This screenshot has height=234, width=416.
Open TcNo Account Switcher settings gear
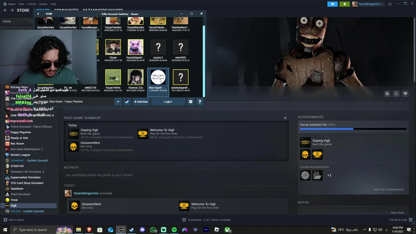point(190,102)
